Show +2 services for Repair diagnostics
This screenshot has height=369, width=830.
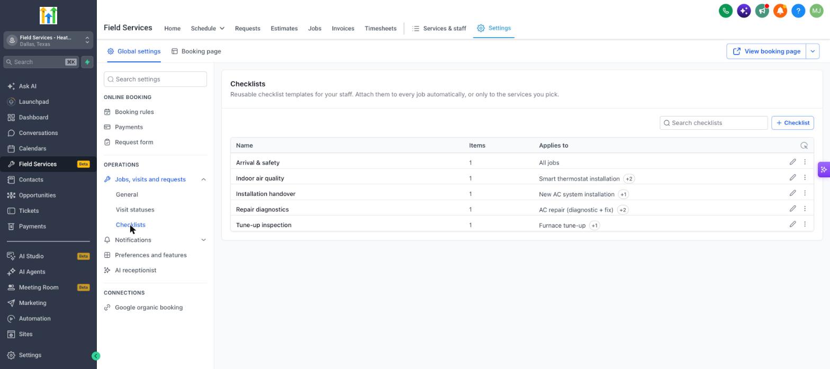622,210
